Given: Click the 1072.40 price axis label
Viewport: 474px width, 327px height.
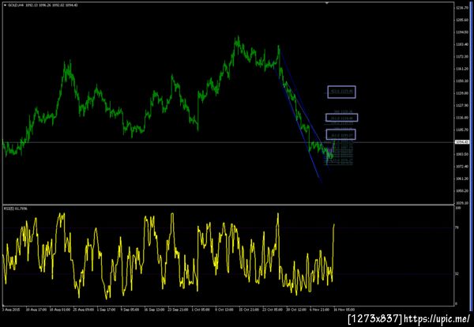Looking at the screenshot, I should pyautogui.click(x=461, y=166).
